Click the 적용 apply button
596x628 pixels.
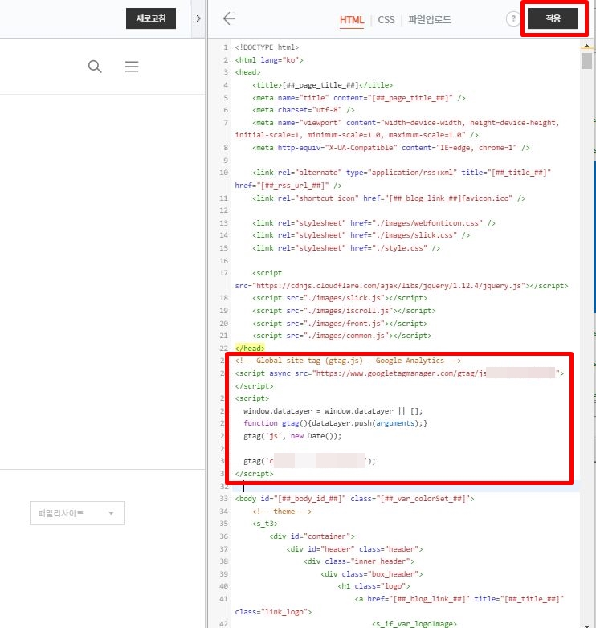click(553, 18)
